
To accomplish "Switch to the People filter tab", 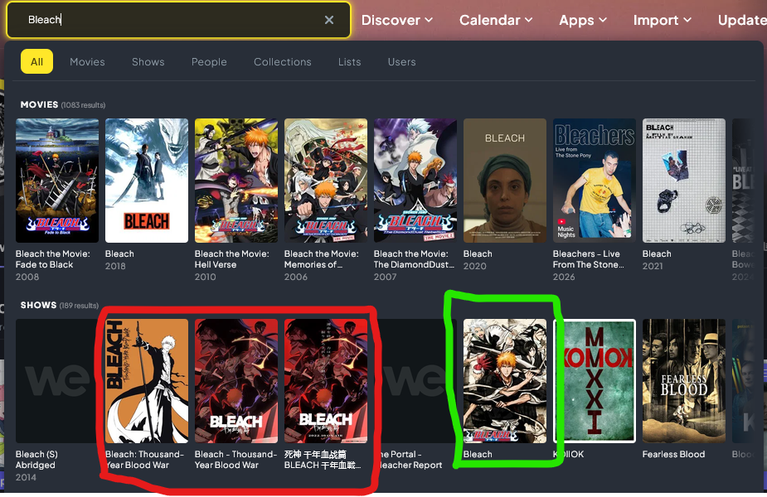I will click(x=209, y=61).
